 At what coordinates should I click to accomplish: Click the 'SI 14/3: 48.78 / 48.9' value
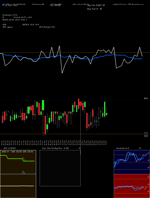click(x=23, y=17)
